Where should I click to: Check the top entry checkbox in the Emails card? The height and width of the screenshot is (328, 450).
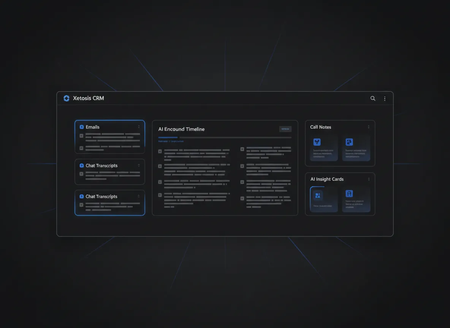coord(81,135)
